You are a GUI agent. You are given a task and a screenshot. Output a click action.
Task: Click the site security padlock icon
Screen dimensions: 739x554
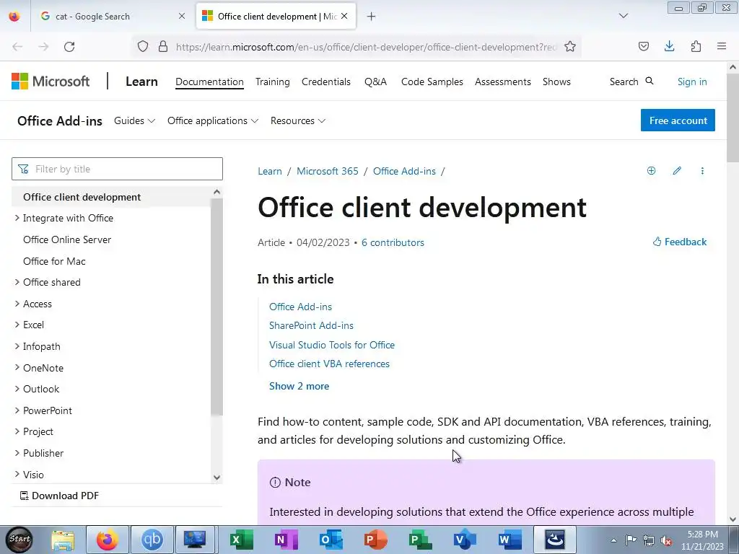[x=163, y=47]
